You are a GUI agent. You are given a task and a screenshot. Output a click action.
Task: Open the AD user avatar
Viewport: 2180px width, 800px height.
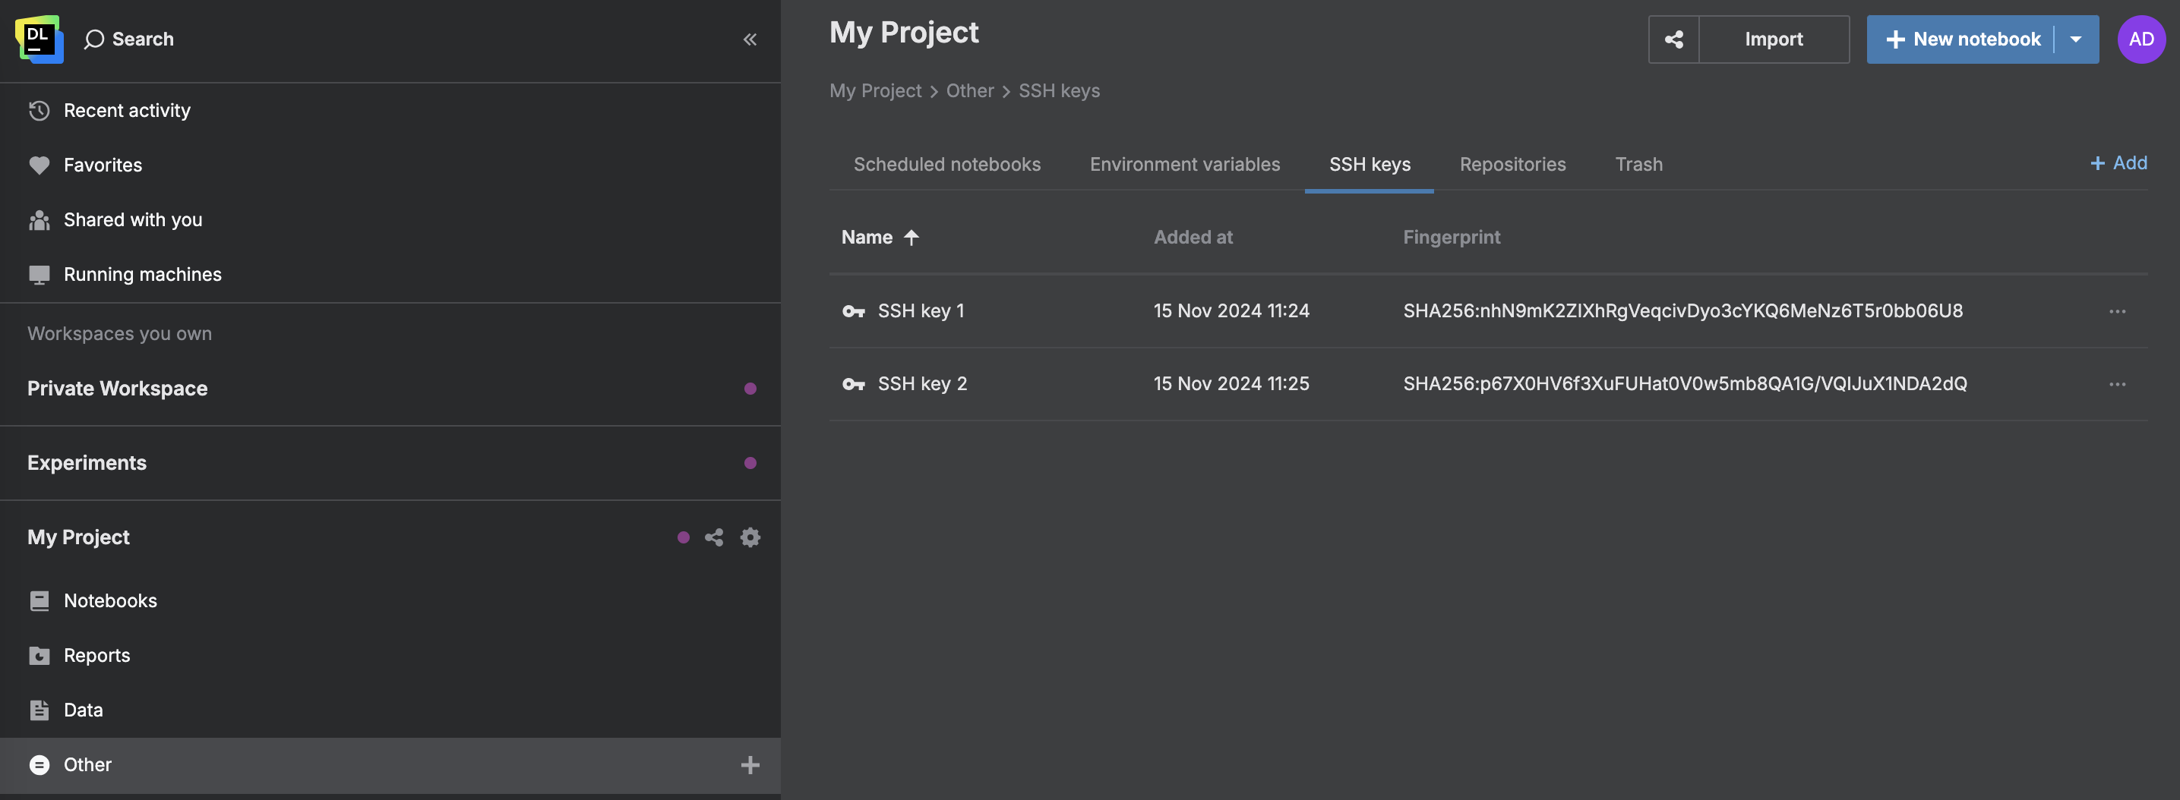(x=2141, y=39)
